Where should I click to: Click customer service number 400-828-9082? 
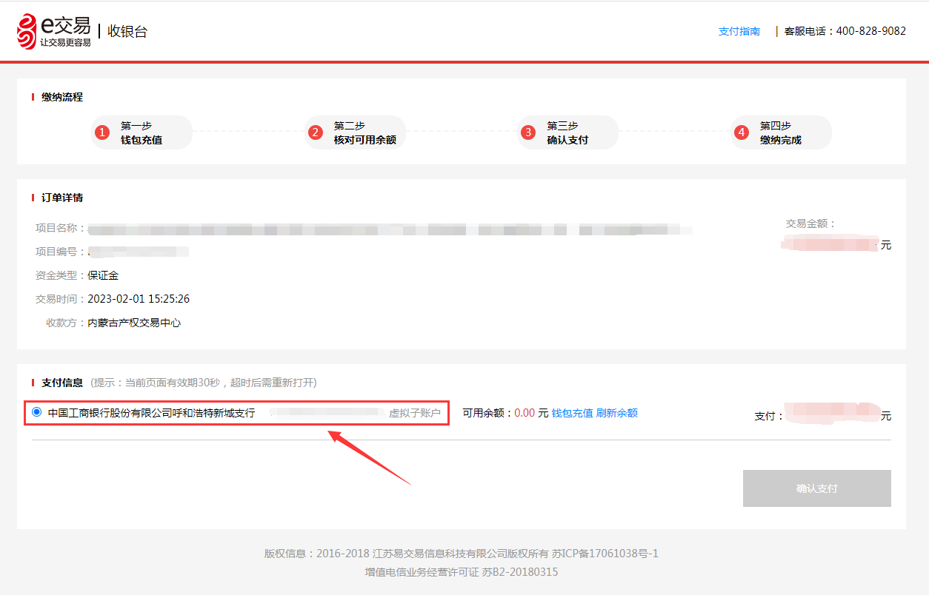[870, 31]
